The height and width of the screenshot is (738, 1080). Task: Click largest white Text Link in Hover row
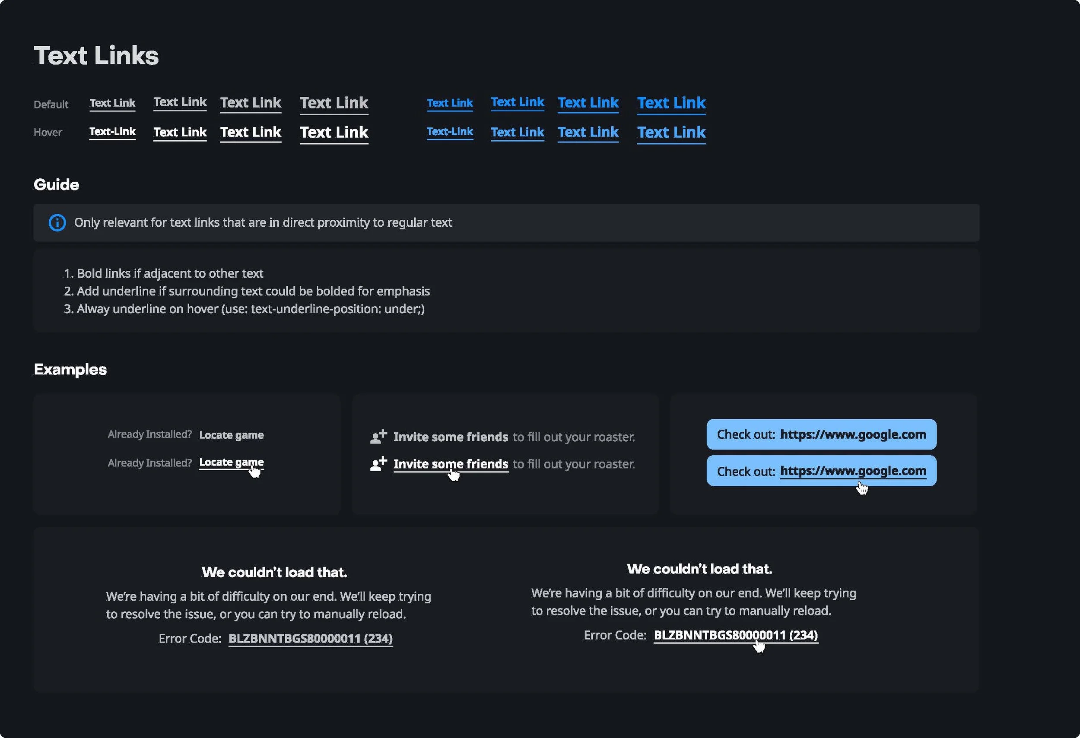pyautogui.click(x=334, y=133)
